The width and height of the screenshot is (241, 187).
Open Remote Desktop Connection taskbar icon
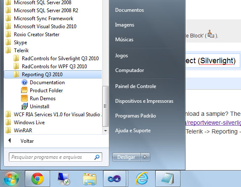click(64, 179)
